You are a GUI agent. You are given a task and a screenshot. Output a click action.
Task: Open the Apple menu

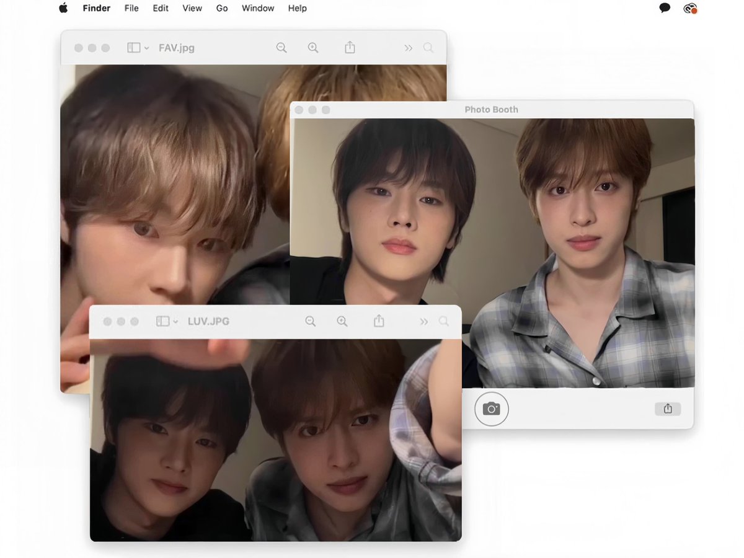point(63,8)
